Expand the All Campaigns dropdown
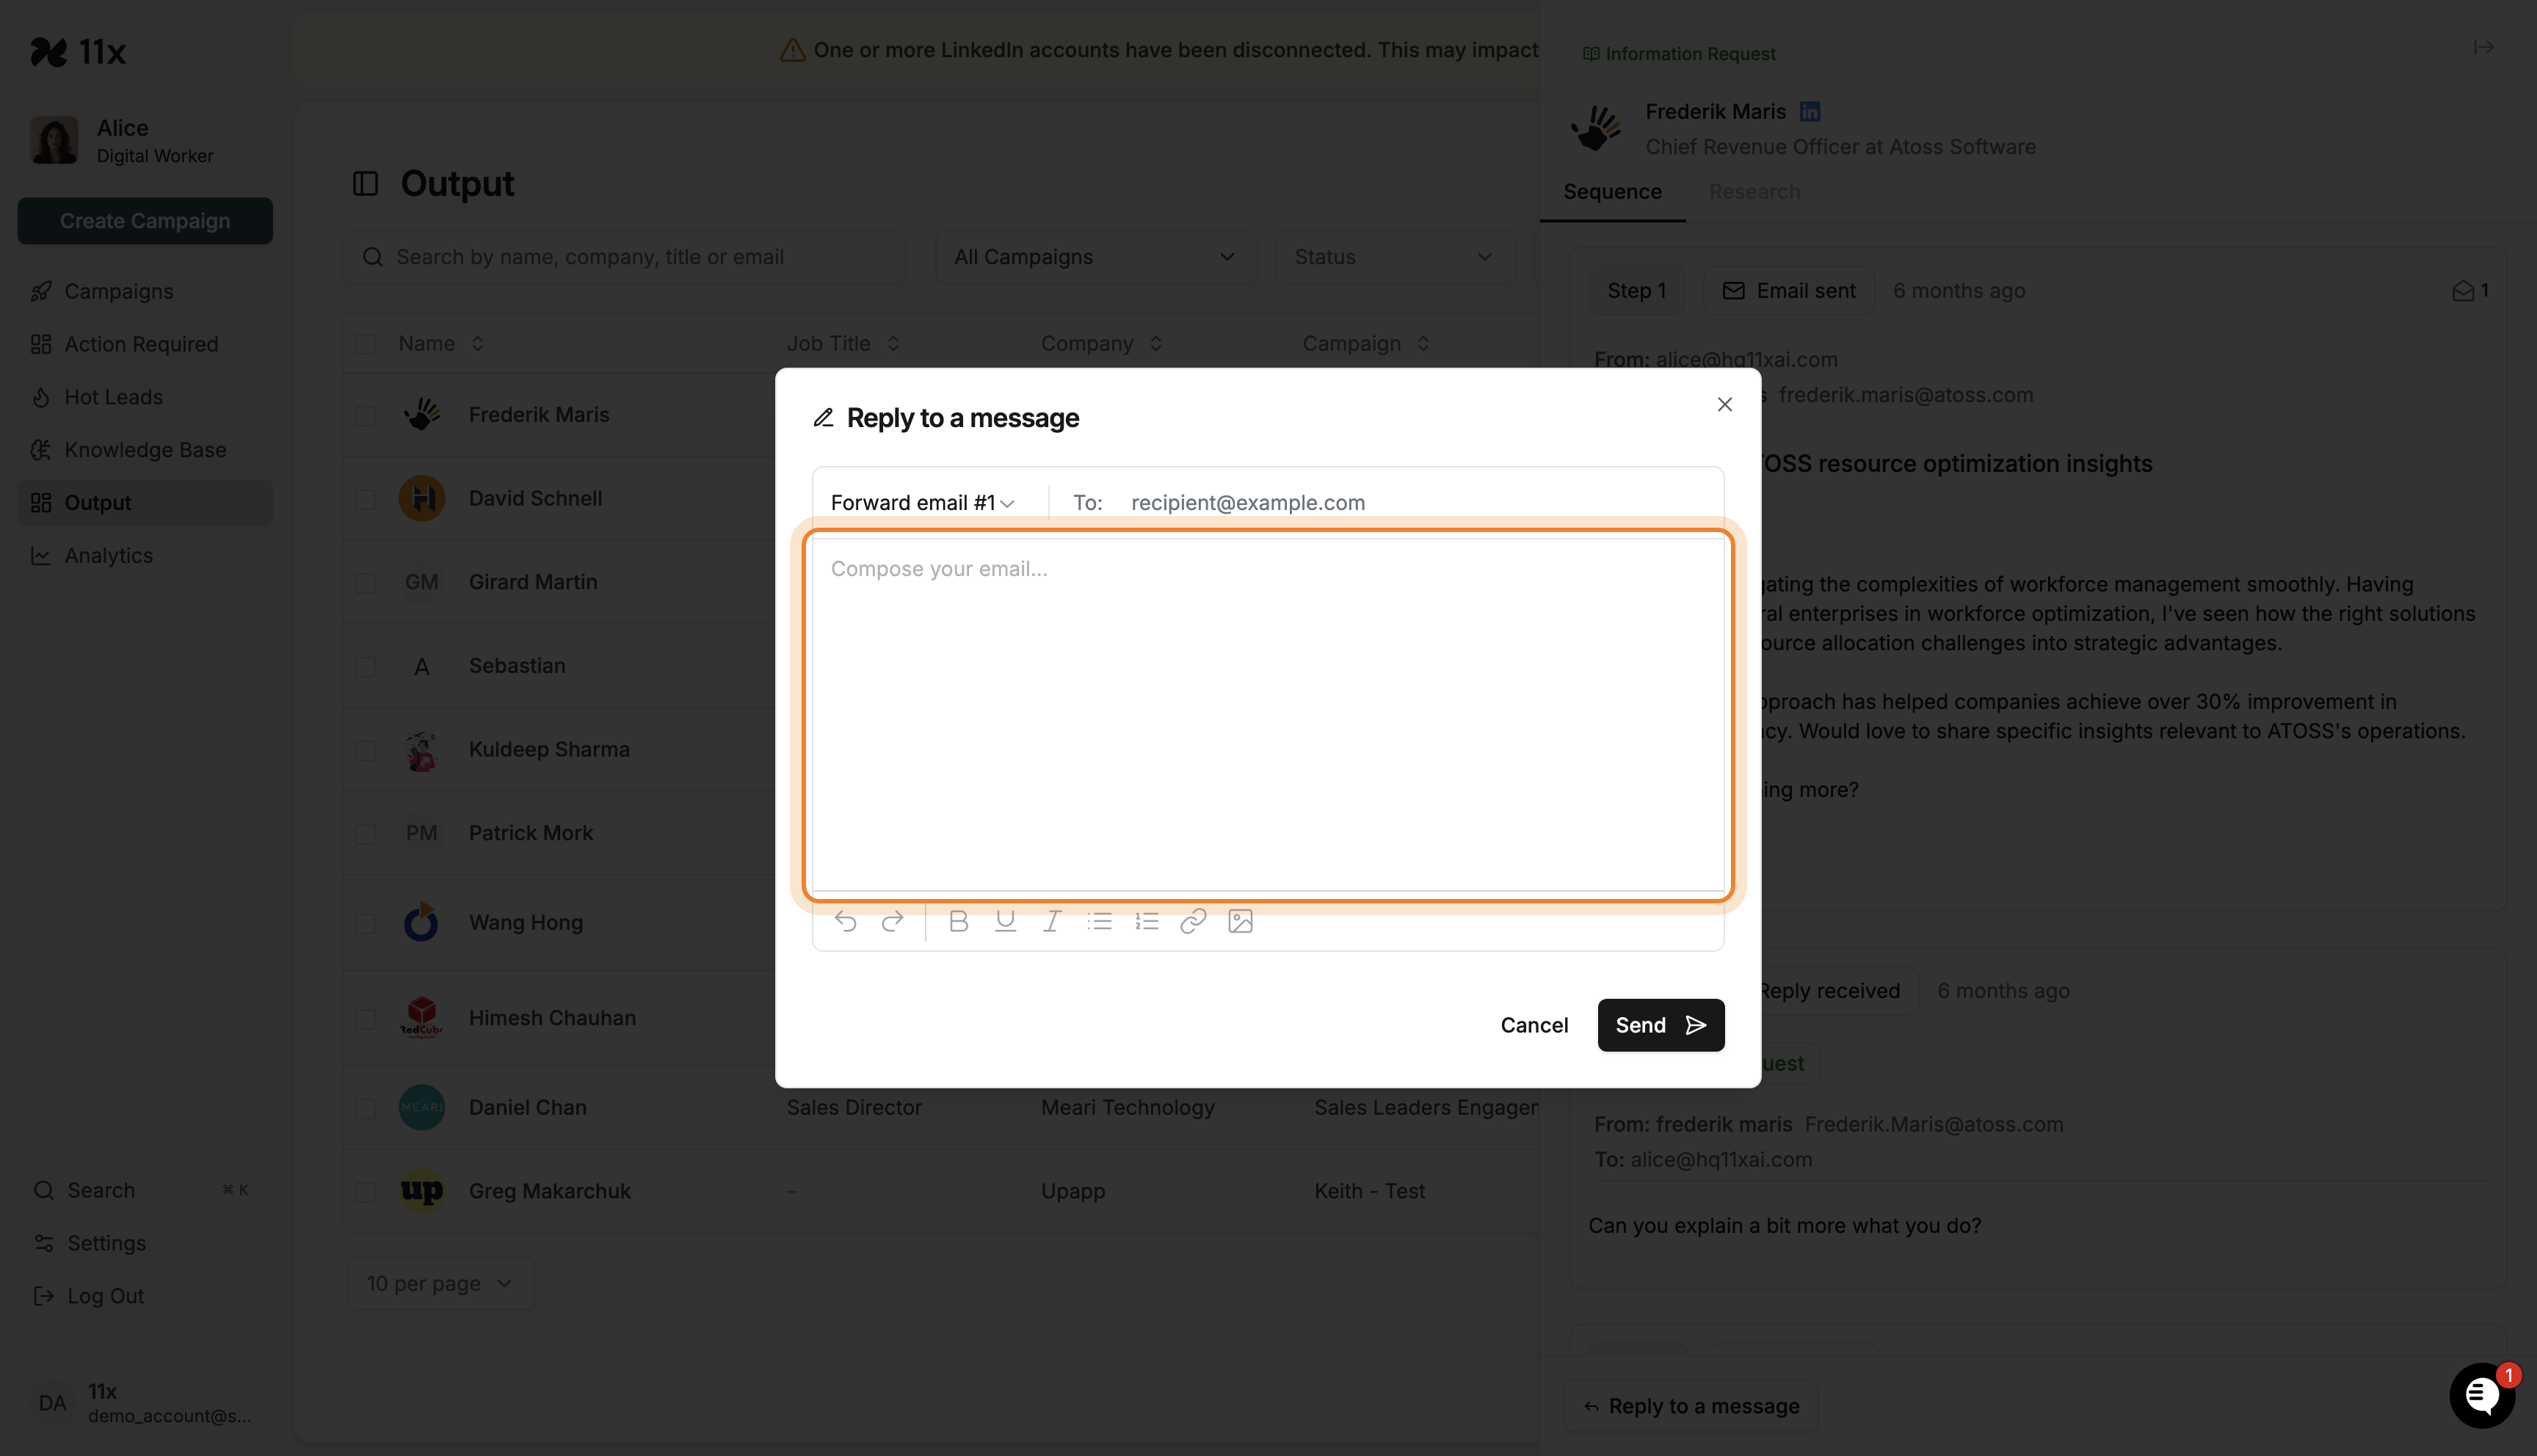The height and width of the screenshot is (1456, 2537). [1095, 257]
